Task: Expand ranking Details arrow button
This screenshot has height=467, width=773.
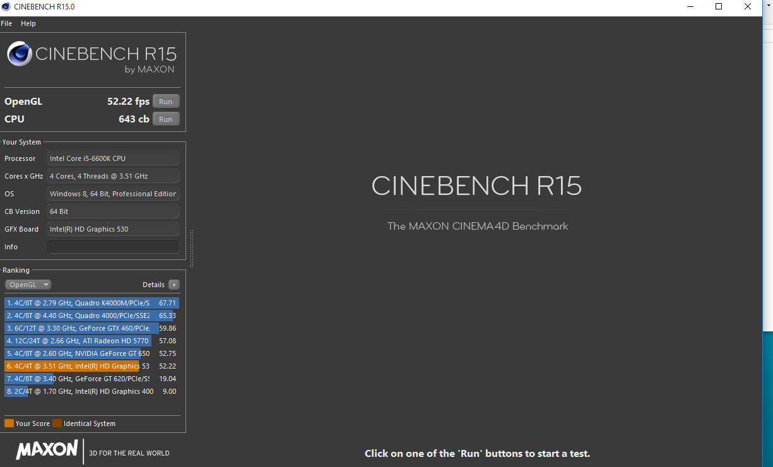Action: (x=174, y=285)
